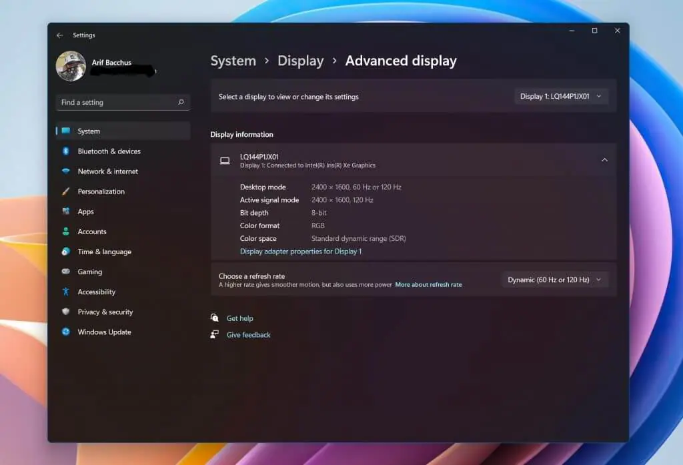
Task: Click More about refresh rate link
Action: tap(428, 285)
